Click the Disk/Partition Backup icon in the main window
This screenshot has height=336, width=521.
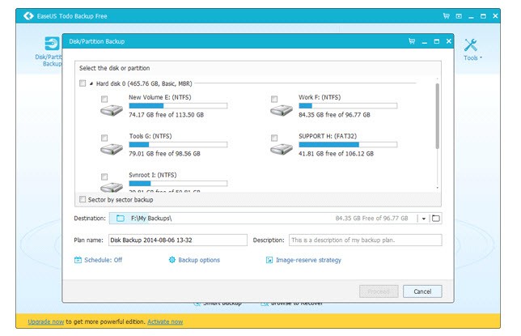(52, 44)
